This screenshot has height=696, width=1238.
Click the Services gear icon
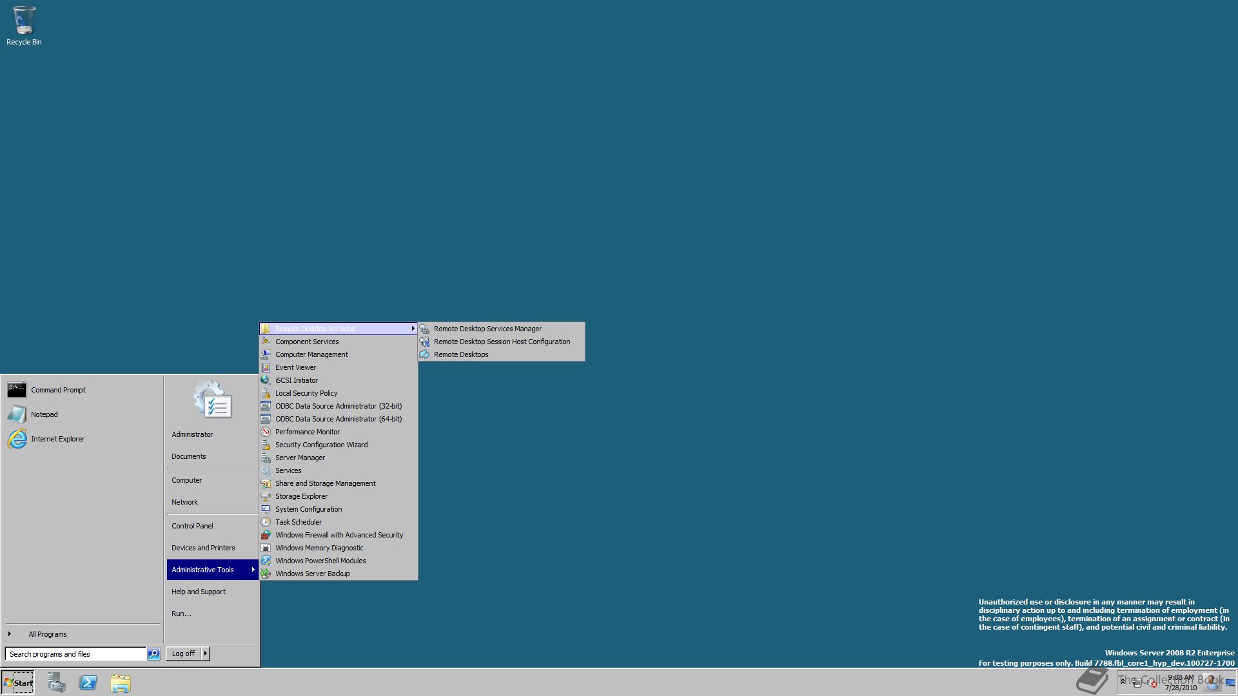click(266, 470)
